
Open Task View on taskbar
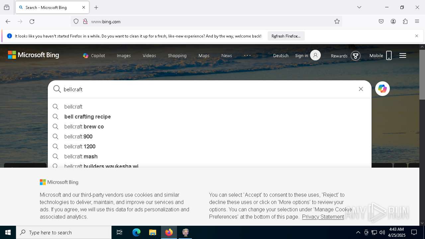120,232
